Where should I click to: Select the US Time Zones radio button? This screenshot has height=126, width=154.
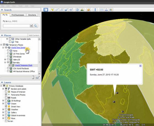[8, 53]
